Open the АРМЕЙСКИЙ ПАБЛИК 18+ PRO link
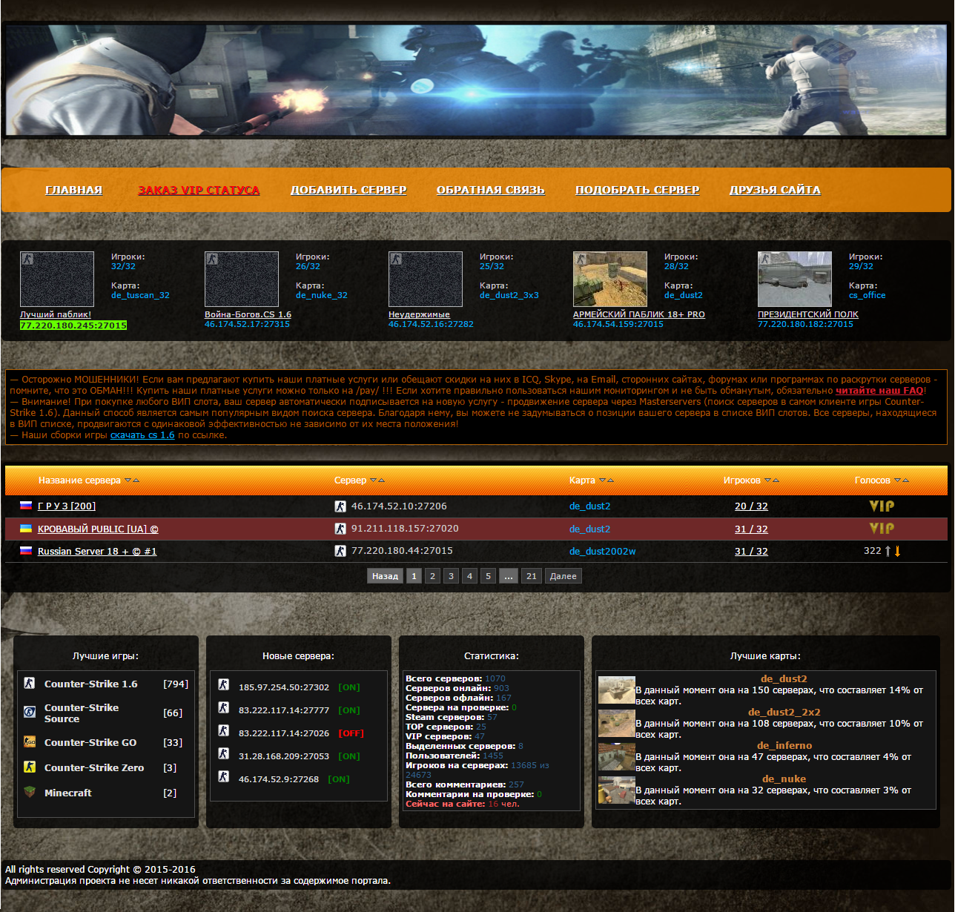This screenshot has width=955, height=912. point(639,314)
